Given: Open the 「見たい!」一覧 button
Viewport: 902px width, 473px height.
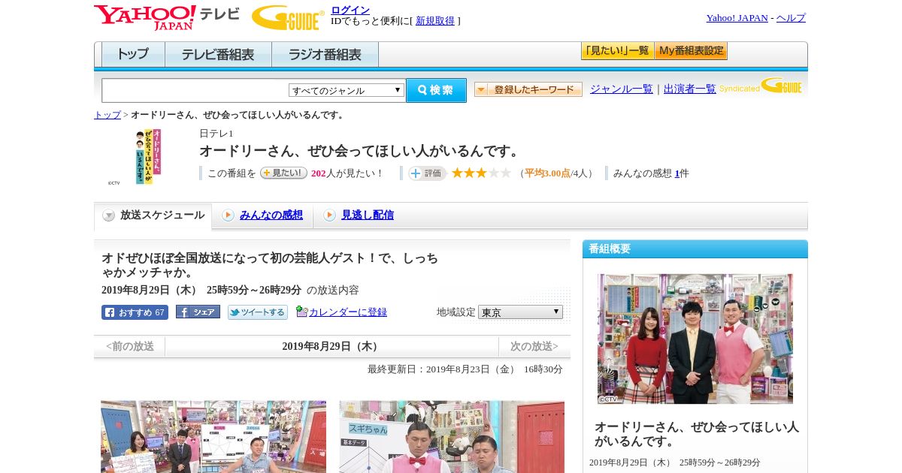Looking at the screenshot, I should [x=617, y=51].
